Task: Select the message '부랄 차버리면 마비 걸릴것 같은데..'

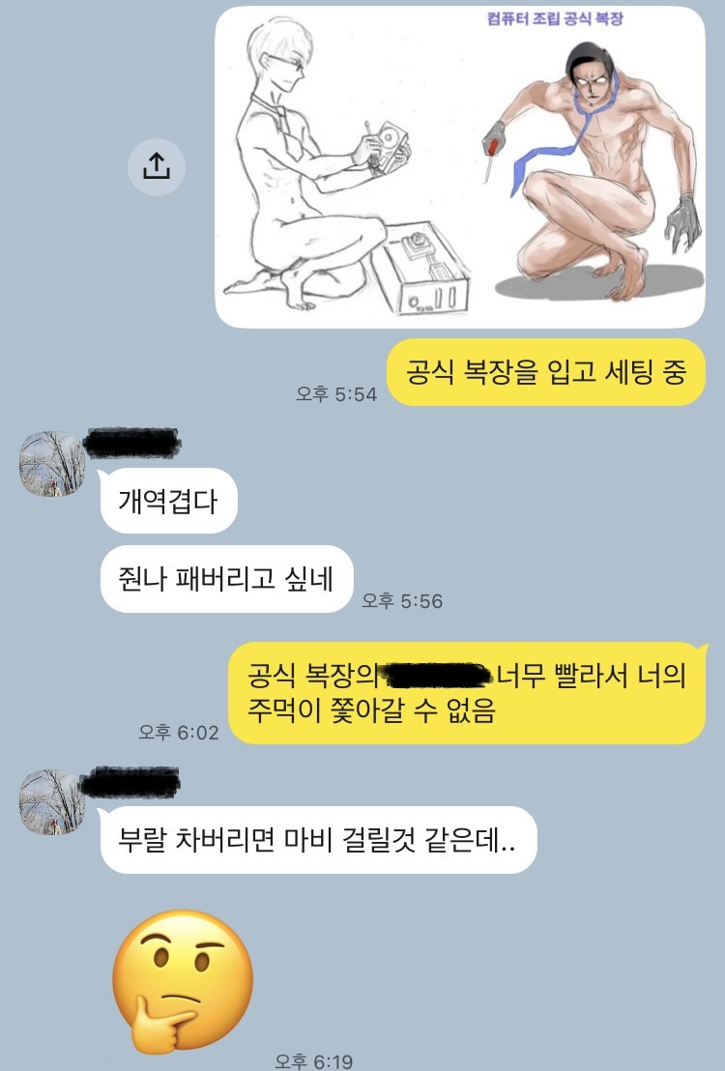Action: click(x=318, y=840)
